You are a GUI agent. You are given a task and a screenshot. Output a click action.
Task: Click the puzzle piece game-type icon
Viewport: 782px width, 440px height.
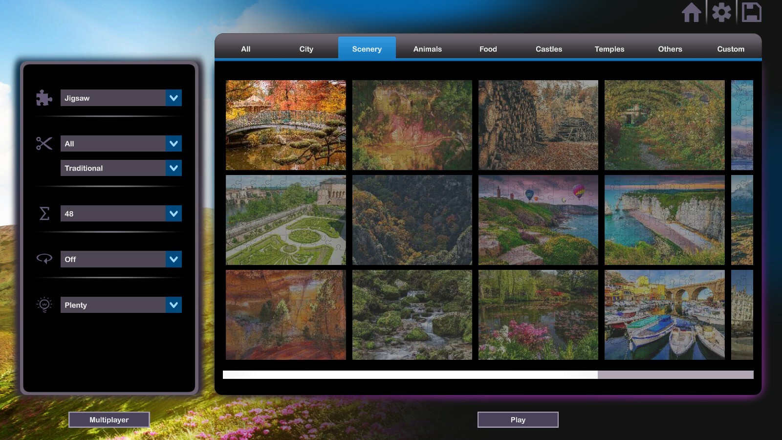click(x=43, y=98)
